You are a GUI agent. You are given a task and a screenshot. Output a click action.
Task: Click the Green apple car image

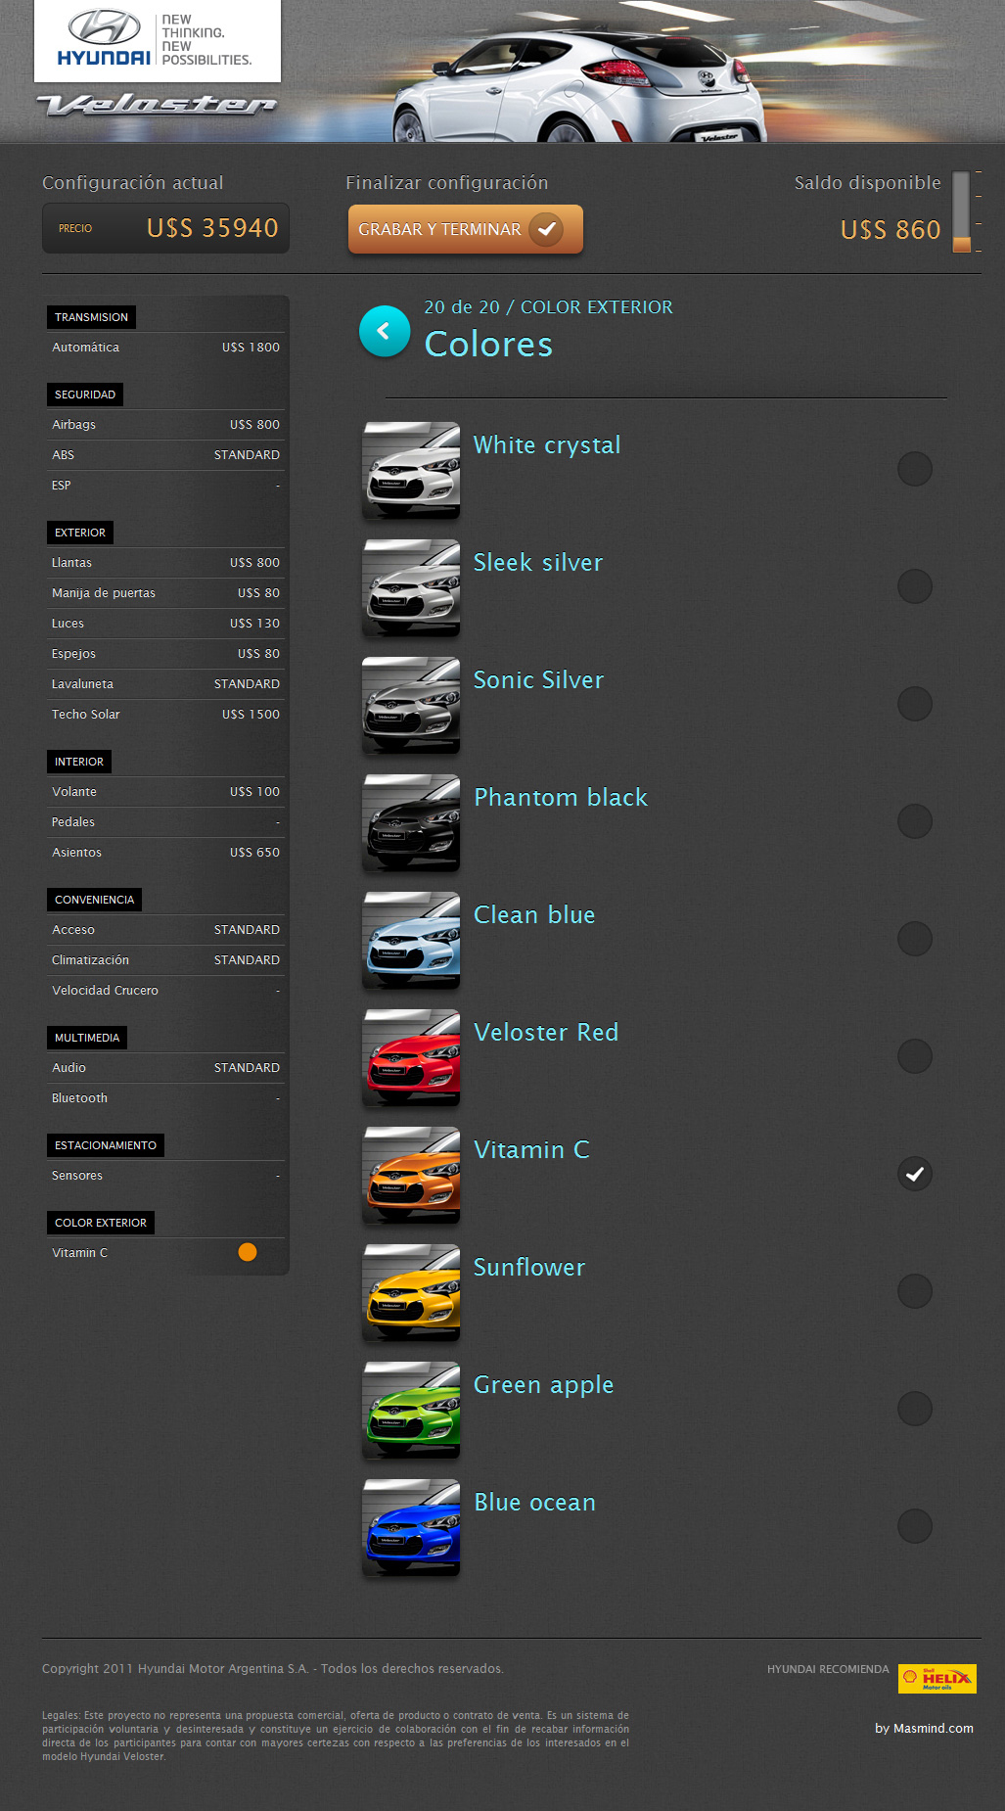pos(411,1410)
